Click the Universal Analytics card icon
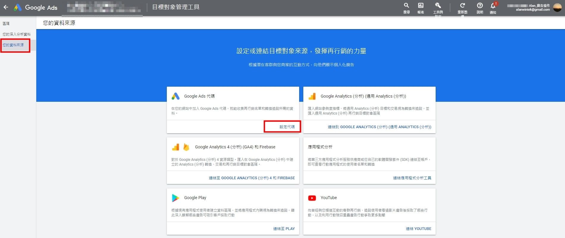The width and height of the screenshot is (565, 238). coord(312,96)
